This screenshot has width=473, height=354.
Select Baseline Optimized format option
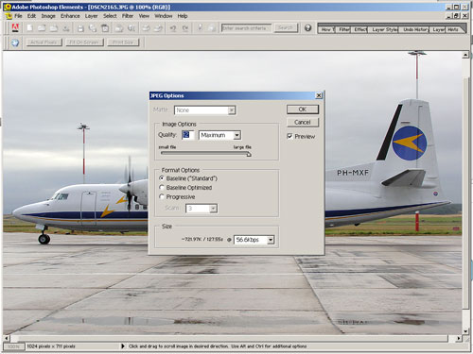(x=162, y=188)
